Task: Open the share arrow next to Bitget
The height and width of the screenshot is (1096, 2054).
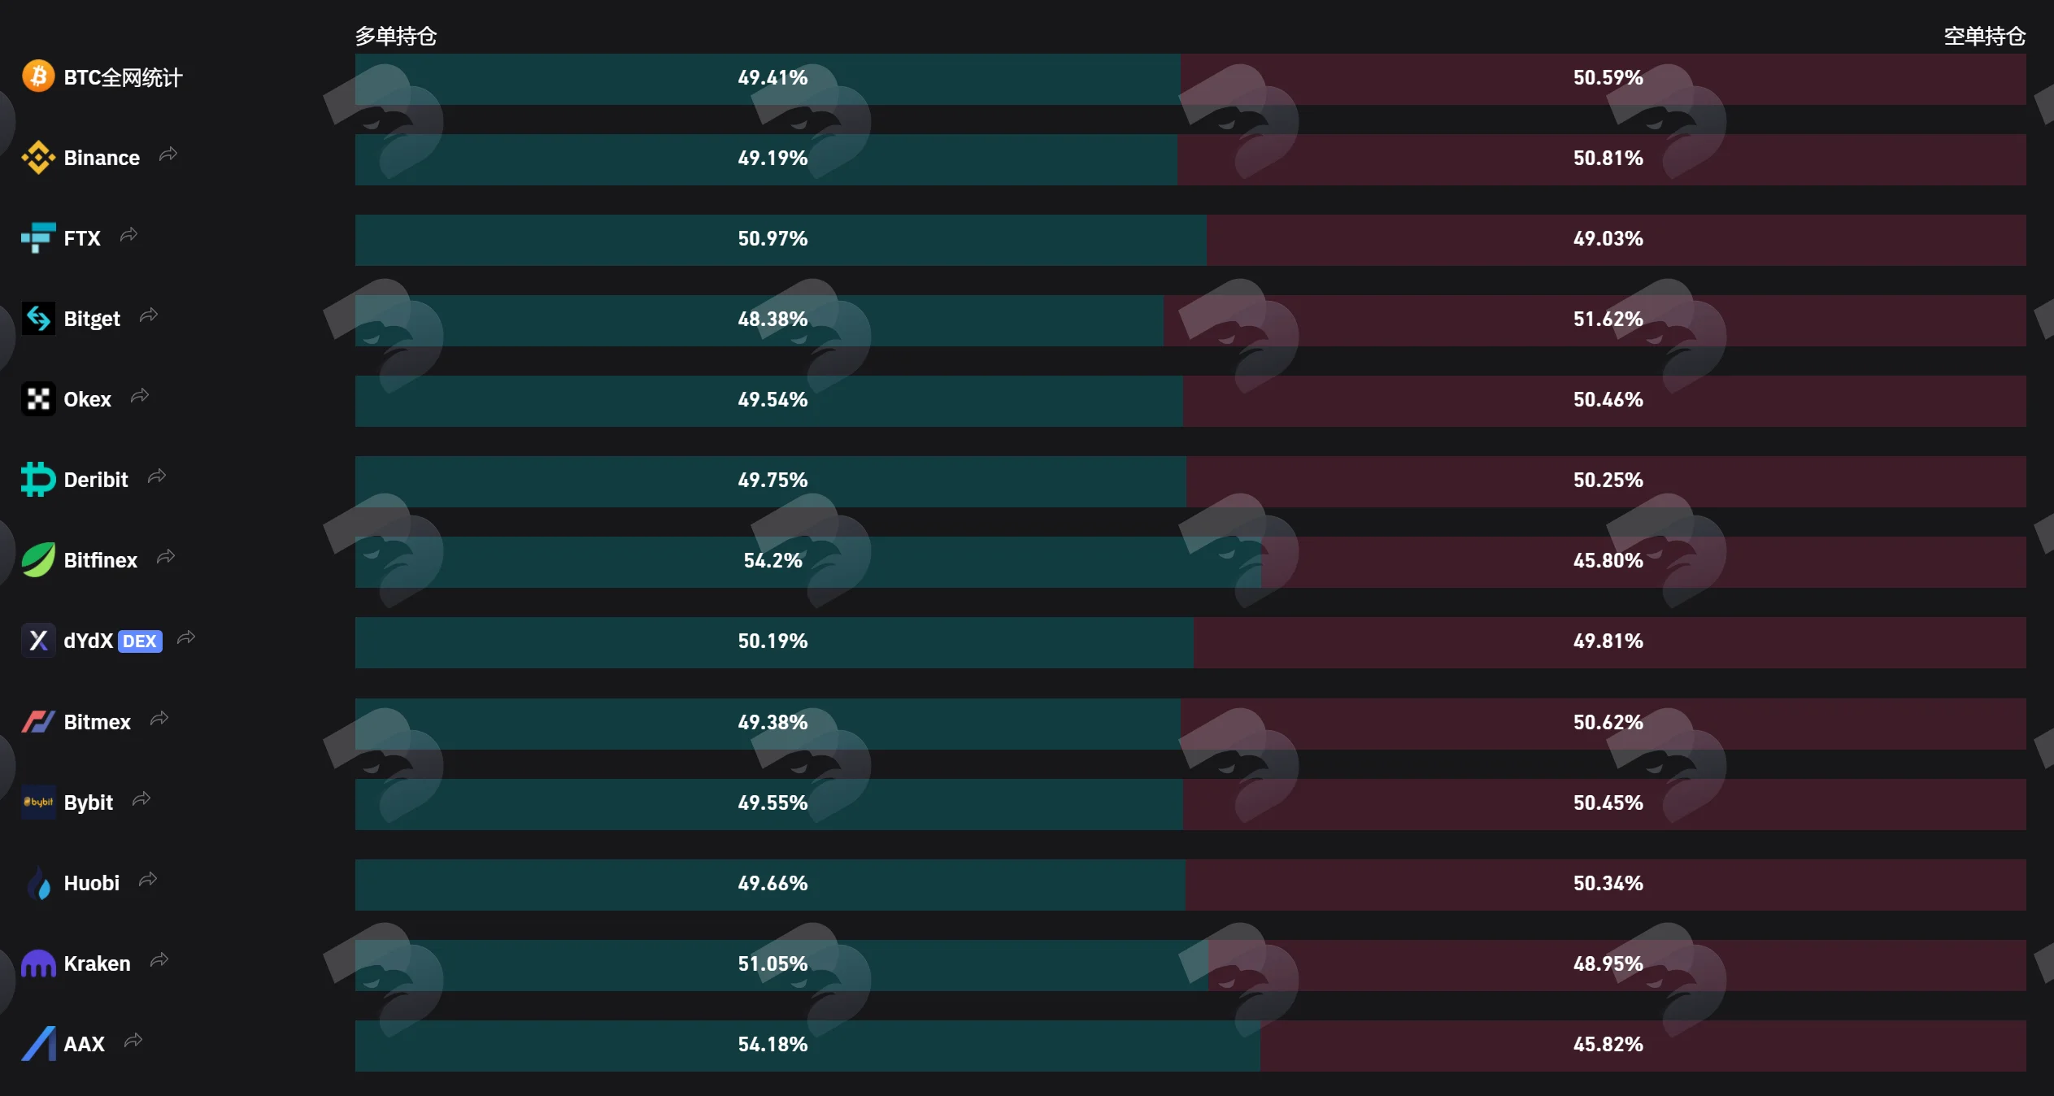Action: pyautogui.click(x=149, y=315)
